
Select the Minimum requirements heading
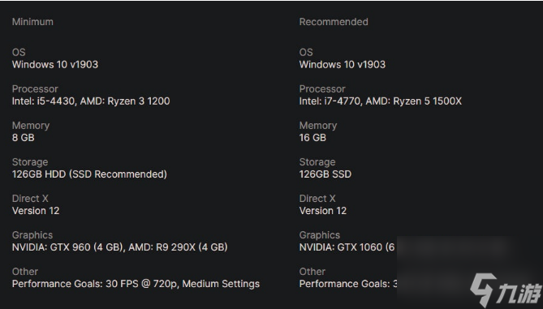click(x=32, y=22)
